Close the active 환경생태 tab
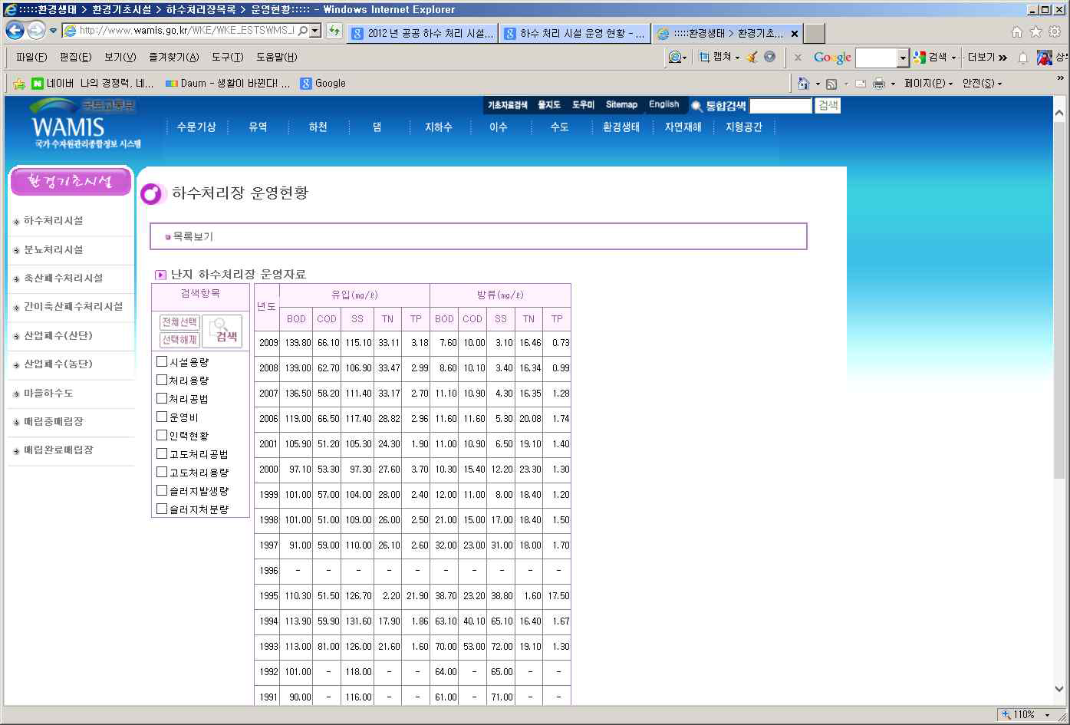The width and height of the screenshot is (1070, 725). coord(794,34)
